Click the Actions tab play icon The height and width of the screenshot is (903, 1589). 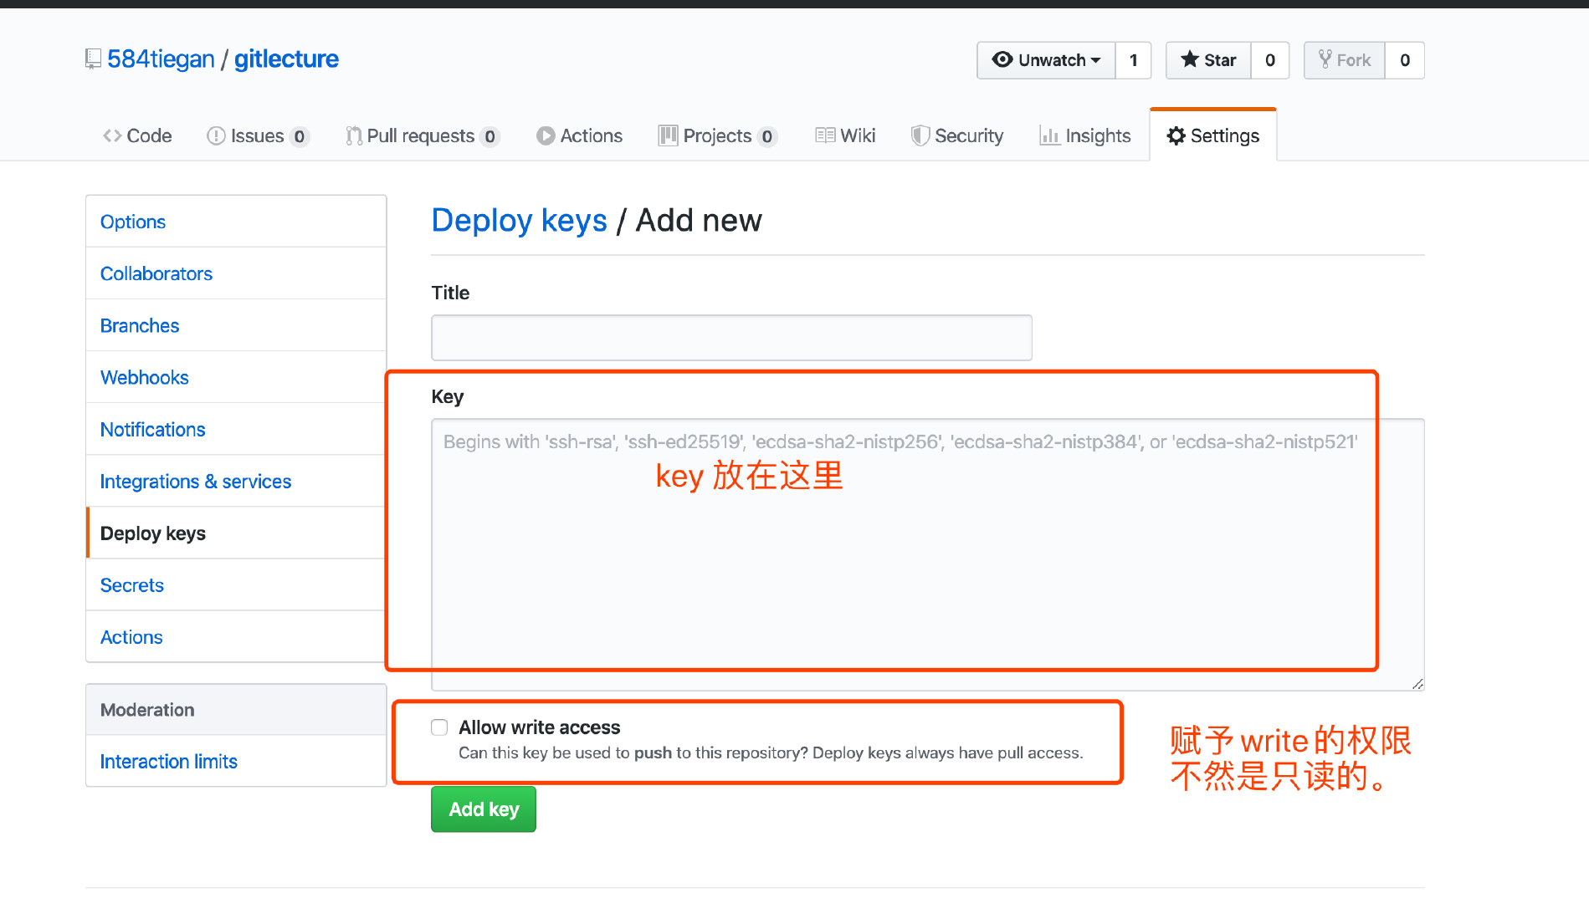click(x=546, y=135)
